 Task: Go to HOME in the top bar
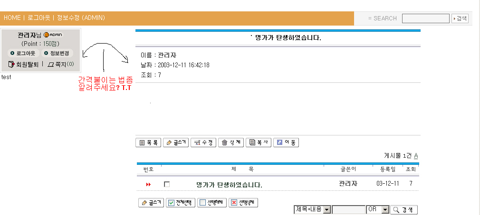(x=12, y=18)
